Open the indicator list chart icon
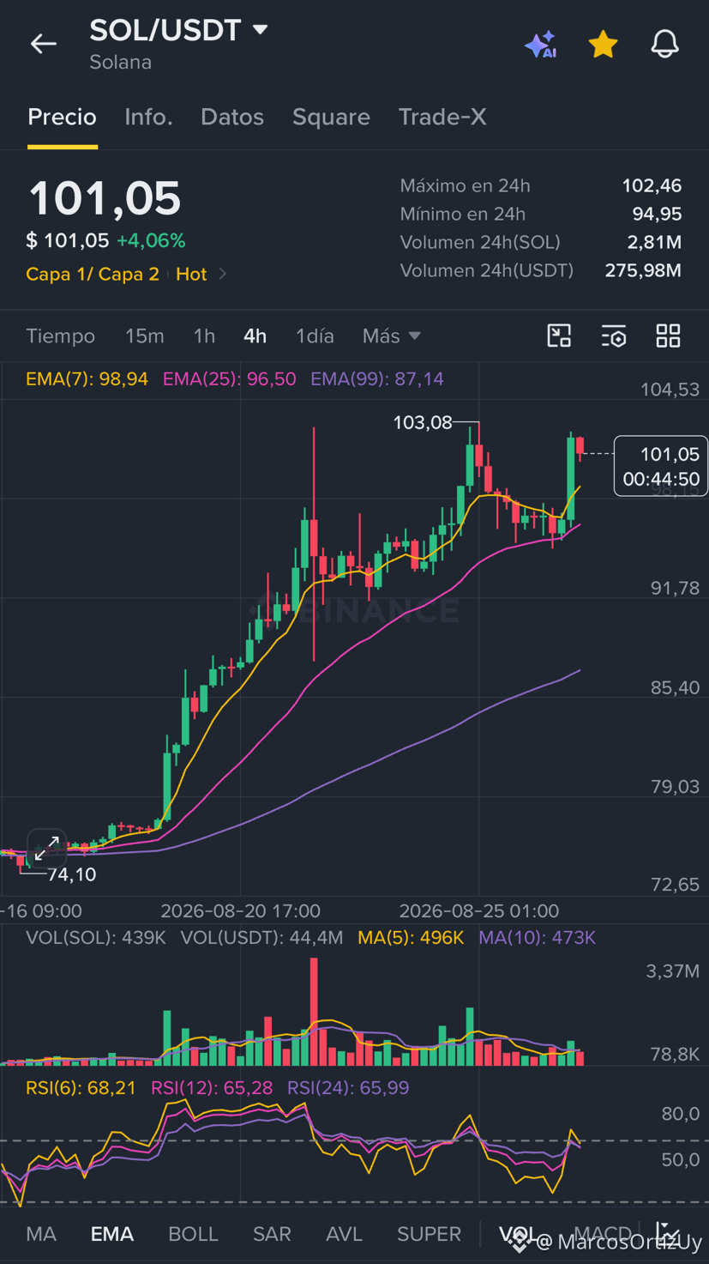Viewport: 709px width, 1264px height. [668, 1233]
